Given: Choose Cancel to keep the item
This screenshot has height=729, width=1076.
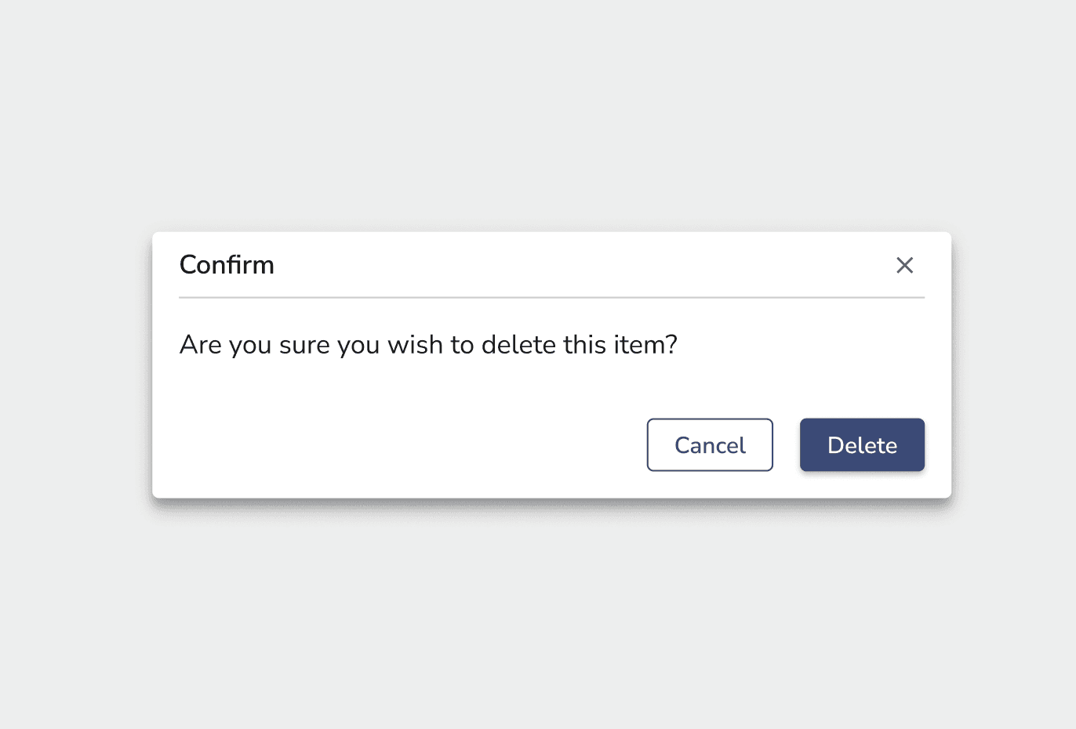Looking at the screenshot, I should [x=709, y=444].
